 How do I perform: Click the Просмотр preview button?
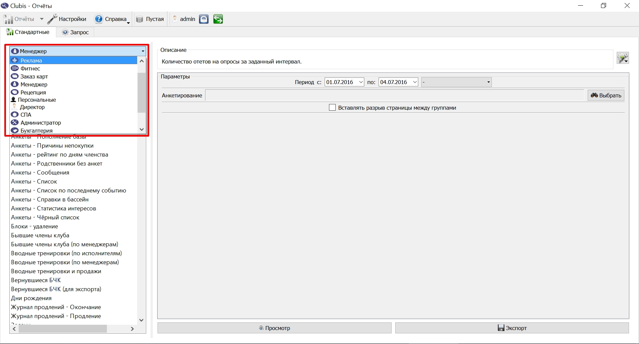[274, 328]
